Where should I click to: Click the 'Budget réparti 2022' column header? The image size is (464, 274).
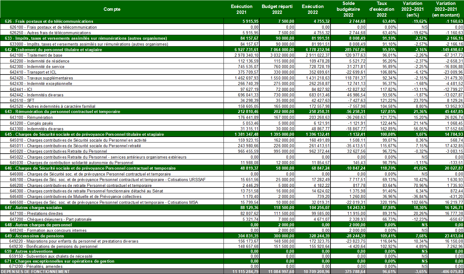click(x=277, y=9)
